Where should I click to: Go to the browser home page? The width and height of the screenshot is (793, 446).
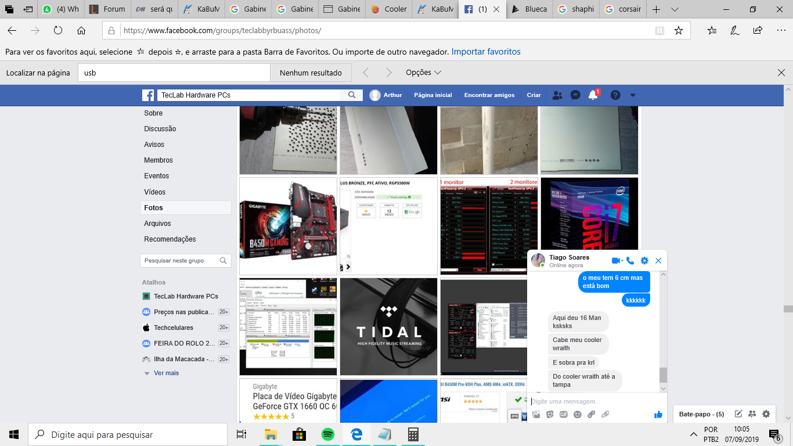click(x=81, y=31)
